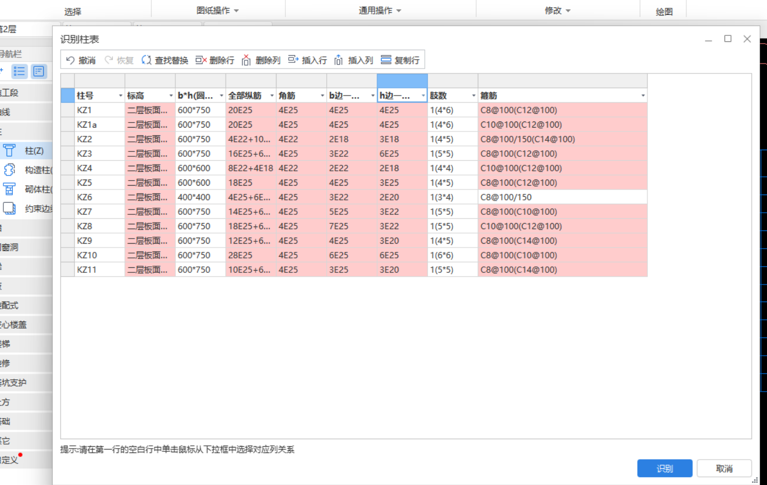Click the 删除行 delete row icon
This screenshot has height=485, width=767.
coord(201,60)
